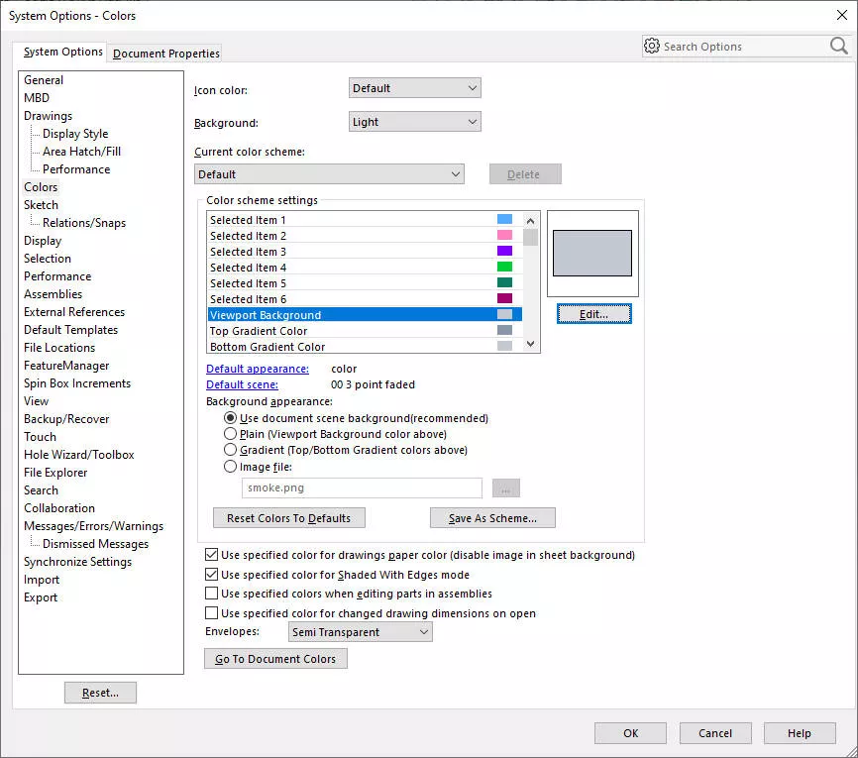The image size is (858, 758).
Task: Click the browse ellipsis button next to smoke.png
Action: tap(505, 487)
